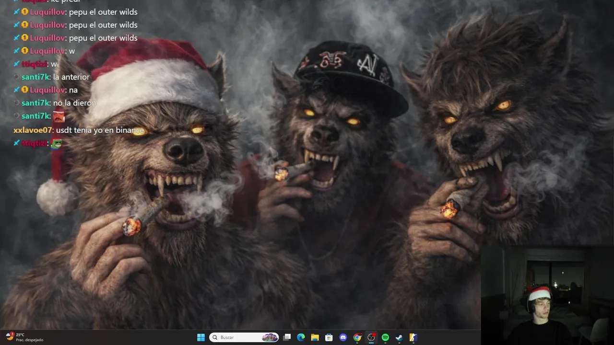Click the search highlight image in Buscar box

[x=270, y=337]
